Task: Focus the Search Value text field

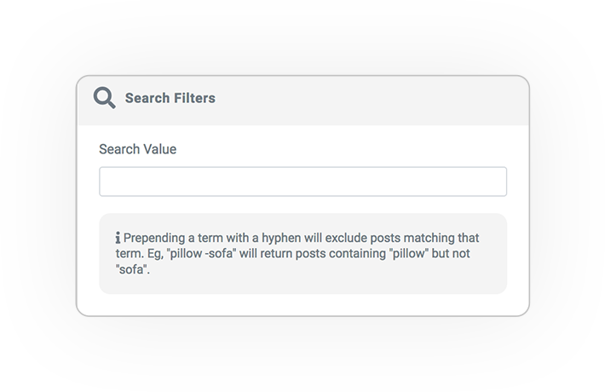Action: pyautogui.click(x=302, y=182)
